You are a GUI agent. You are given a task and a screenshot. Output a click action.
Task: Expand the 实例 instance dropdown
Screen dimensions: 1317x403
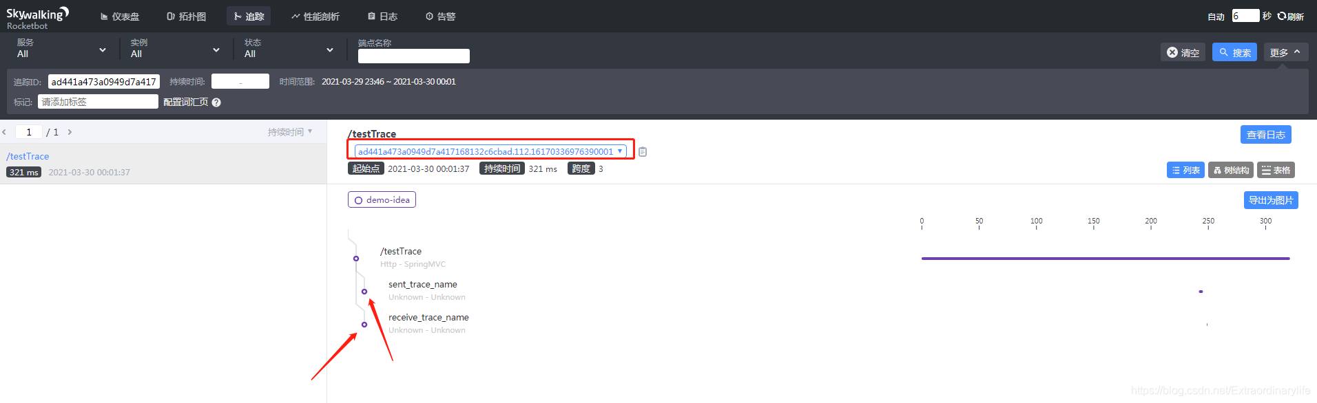[x=175, y=49]
